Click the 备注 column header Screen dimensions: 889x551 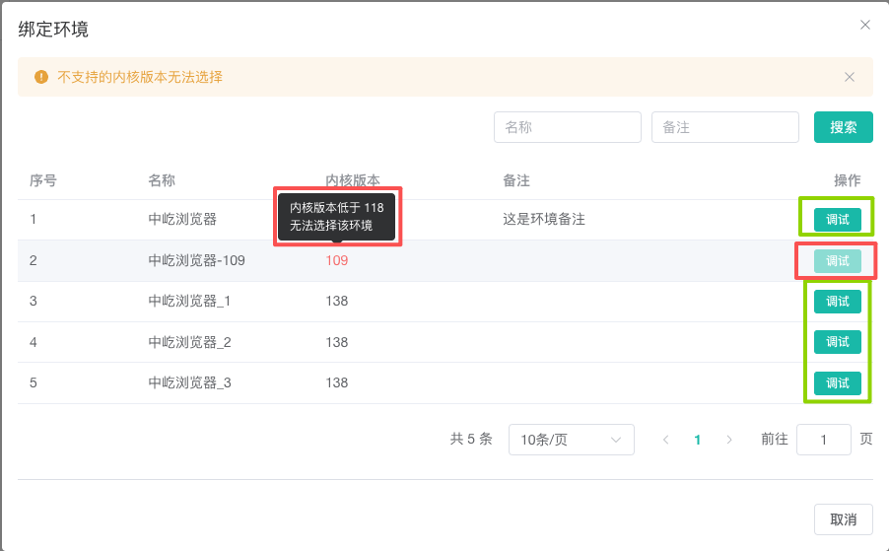tap(515, 180)
